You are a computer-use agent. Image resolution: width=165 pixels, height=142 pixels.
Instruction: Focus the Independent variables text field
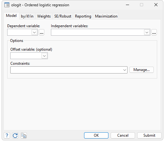(97, 32)
